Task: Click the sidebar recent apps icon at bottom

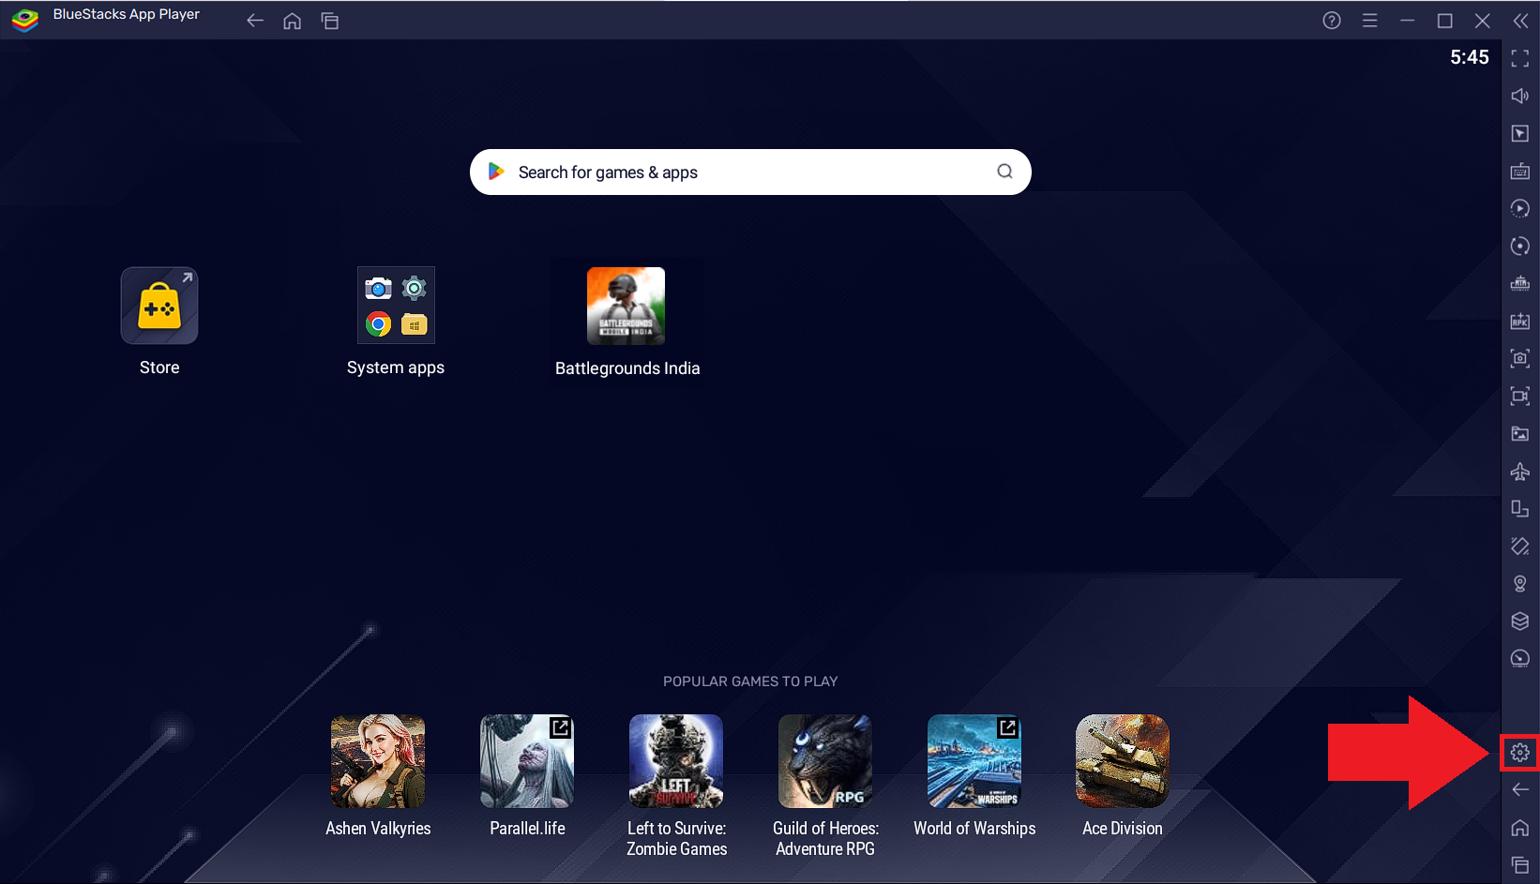Action: 1520,864
